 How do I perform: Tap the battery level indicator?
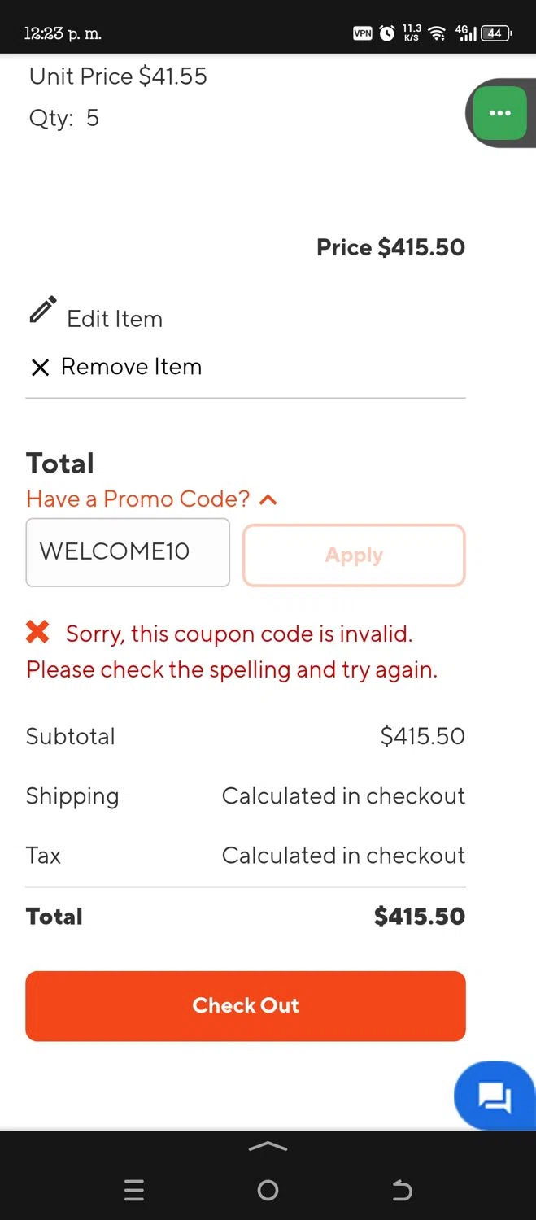click(495, 33)
